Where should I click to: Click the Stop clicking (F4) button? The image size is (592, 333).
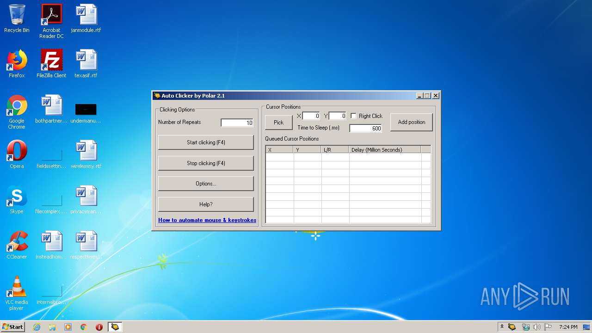click(206, 163)
